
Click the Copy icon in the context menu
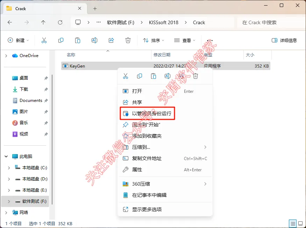(140, 76)
